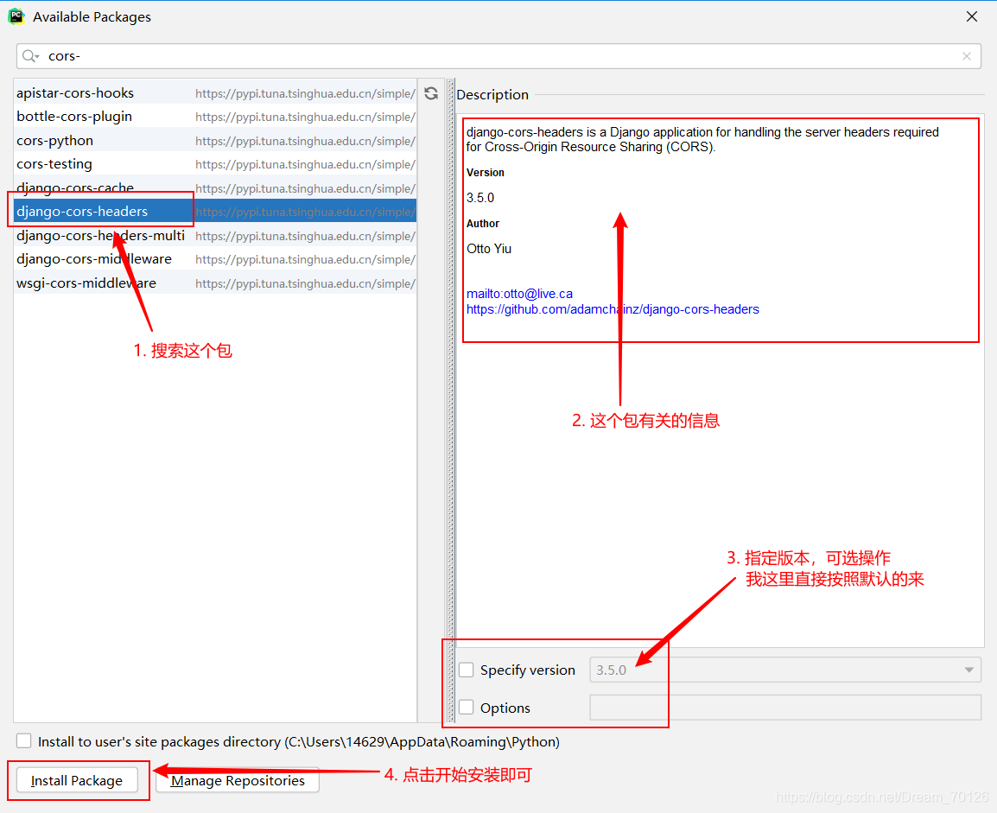This screenshot has height=813, width=997.
Task: Click the PyCharm logo in the title bar
Action: (x=16, y=16)
